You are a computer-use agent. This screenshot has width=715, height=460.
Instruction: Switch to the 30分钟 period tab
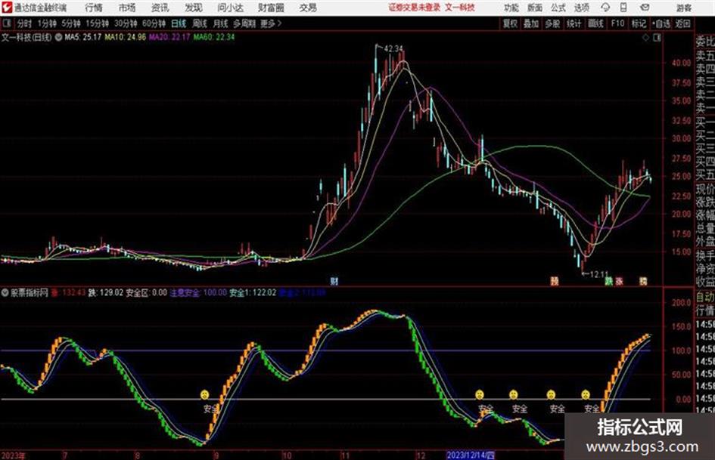[126, 23]
